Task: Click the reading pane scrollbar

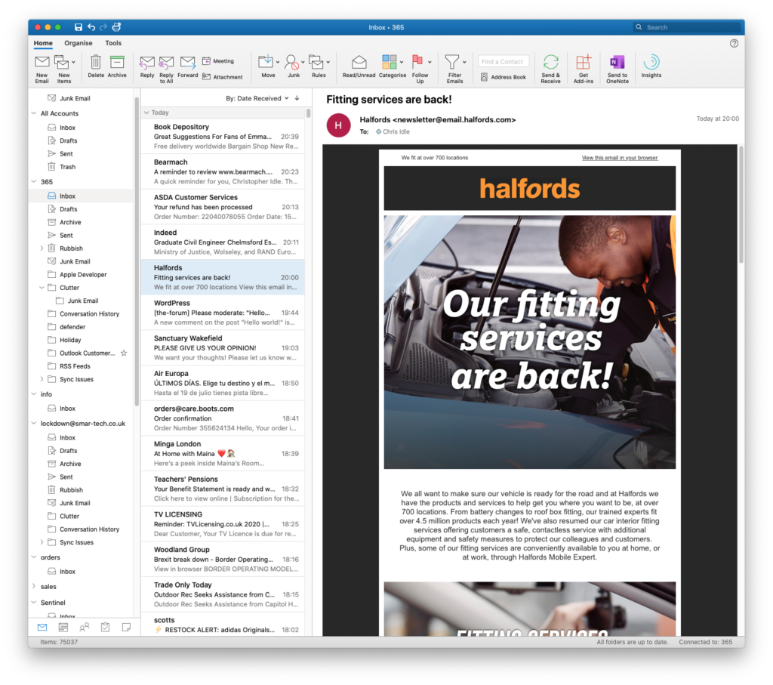Action: pos(741,205)
